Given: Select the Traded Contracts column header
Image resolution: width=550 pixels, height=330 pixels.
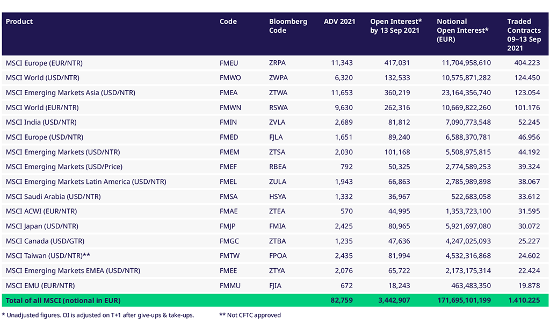Looking at the screenshot, I should click(x=524, y=34).
